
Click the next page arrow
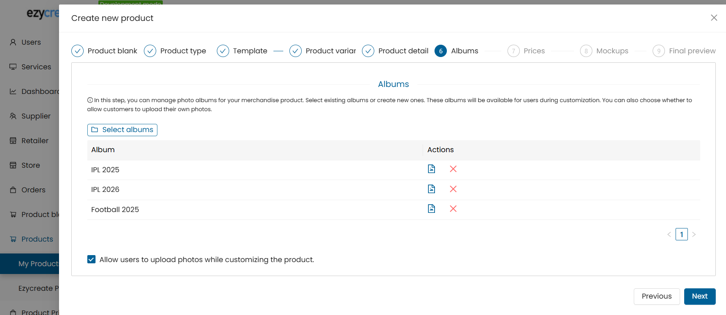[x=694, y=234]
